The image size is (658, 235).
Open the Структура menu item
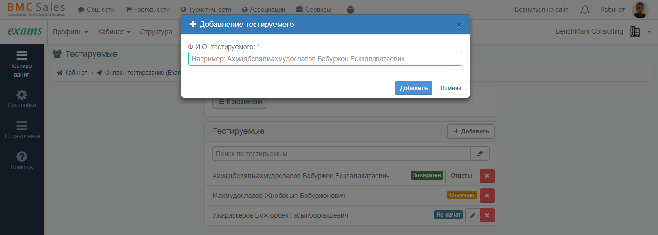pos(156,32)
